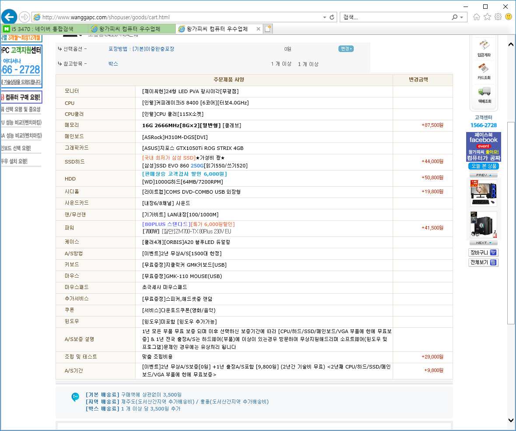Switch to the i5 3470 네이버 통합검색 tab
The height and width of the screenshot is (431, 516).
point(45,29)
